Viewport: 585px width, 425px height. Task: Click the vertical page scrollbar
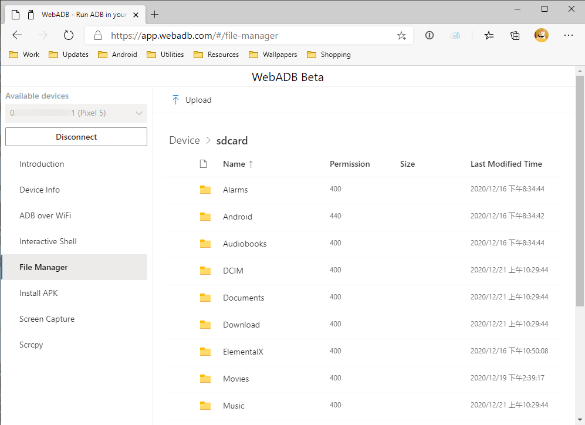pyautogui.click(x=579, y=194)
